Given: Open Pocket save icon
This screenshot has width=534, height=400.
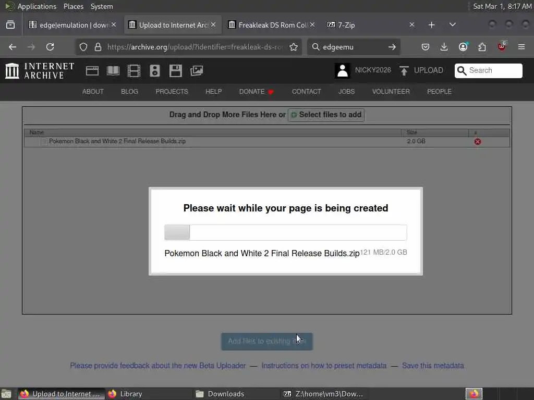Looking at the screenshot, I should tap(426, 47).
